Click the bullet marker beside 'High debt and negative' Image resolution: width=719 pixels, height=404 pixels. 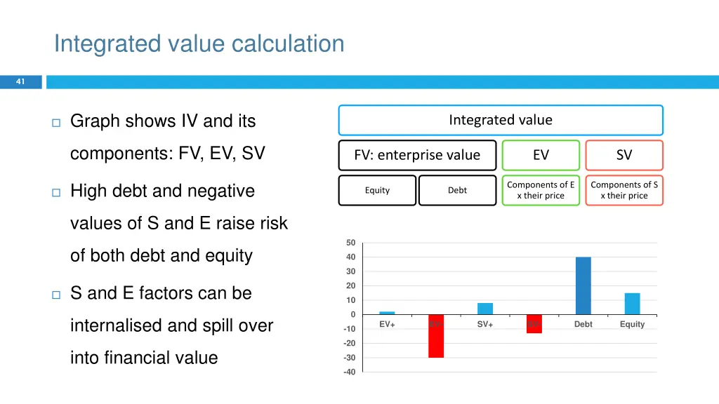coord(56,192)
